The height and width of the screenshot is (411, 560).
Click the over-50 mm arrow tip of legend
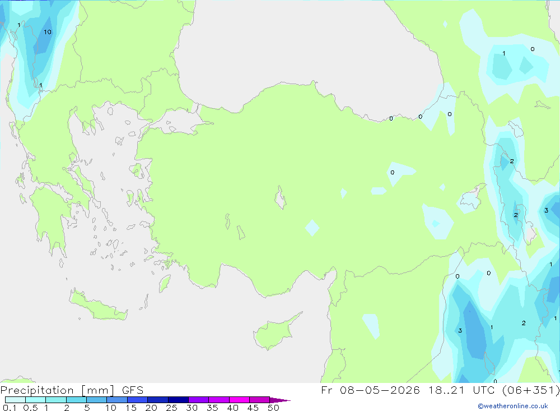(x=280, y=400)
